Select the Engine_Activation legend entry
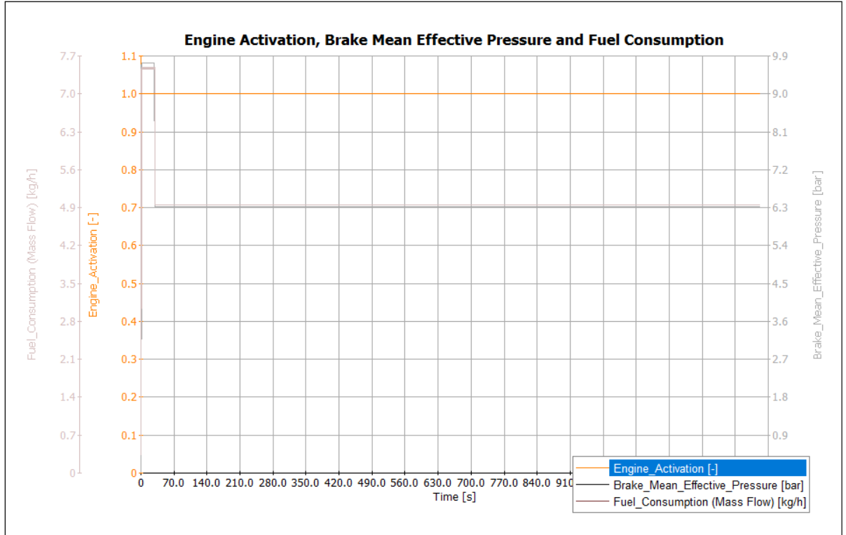Image resolution: width=846 pixels, height=535 pixels. coord(664,468)
